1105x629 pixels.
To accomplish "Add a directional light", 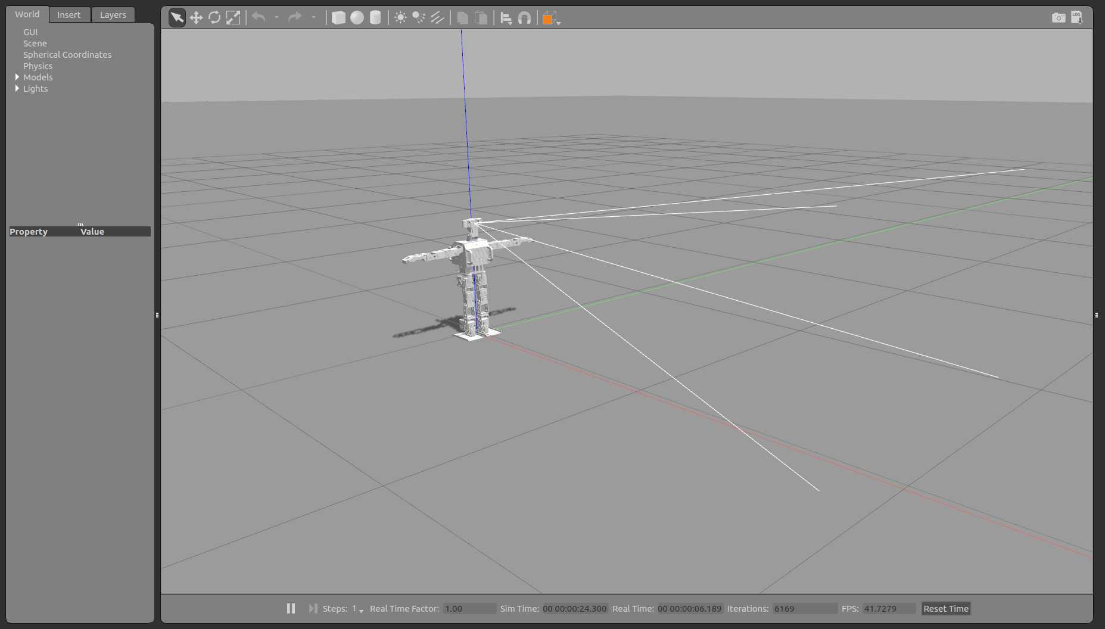I will click(437, 18).
